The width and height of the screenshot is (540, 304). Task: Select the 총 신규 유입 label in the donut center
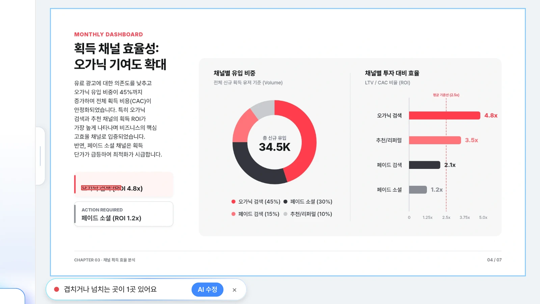point(274,138)
